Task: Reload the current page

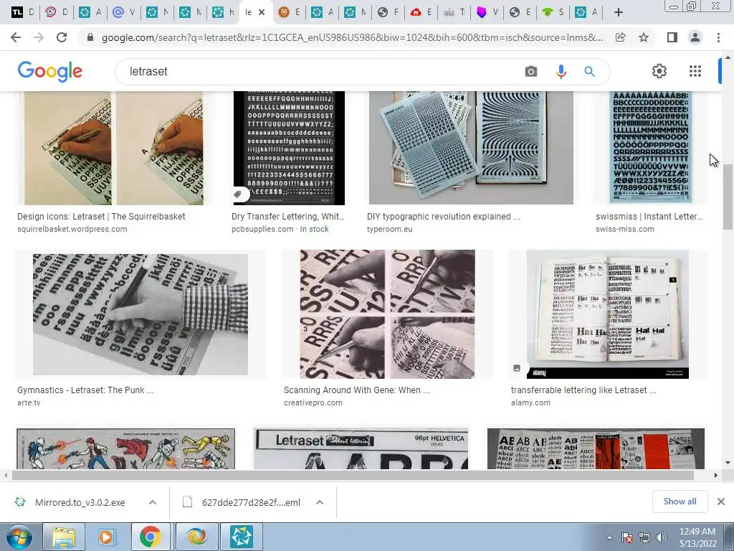Action: (62, 37)
